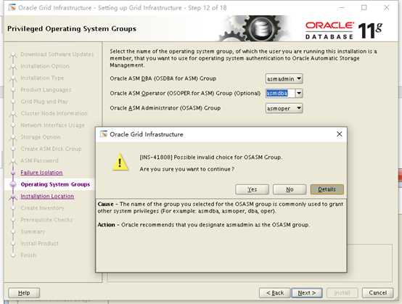
Task: Click the Next button
Action: coord(307,292)
